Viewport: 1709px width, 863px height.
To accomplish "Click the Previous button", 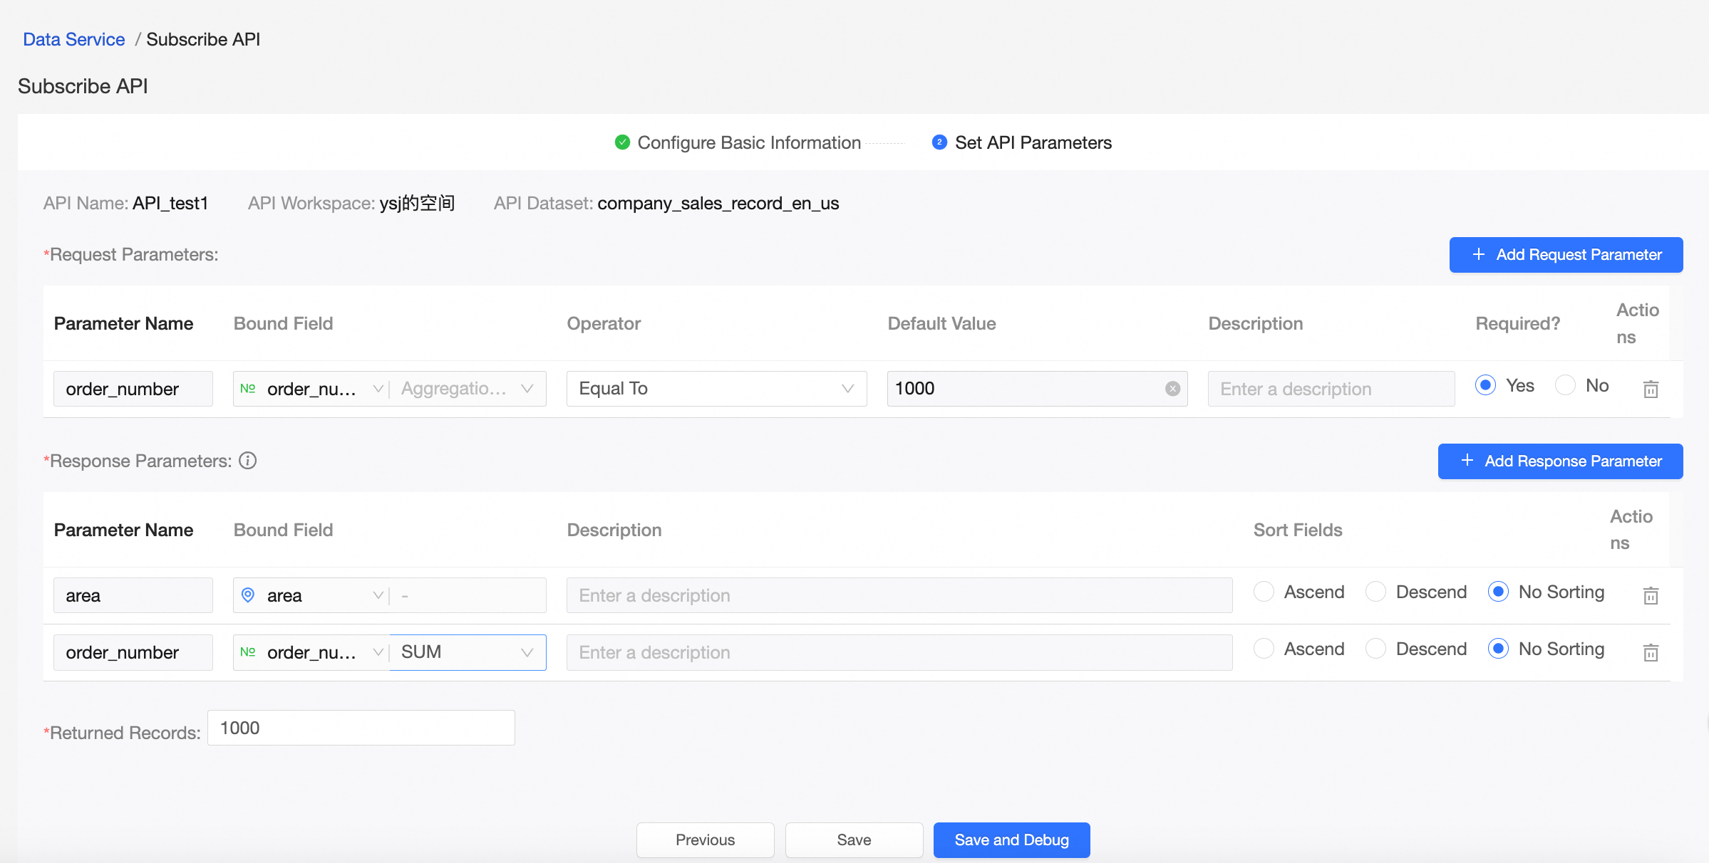I will [705, 840].
